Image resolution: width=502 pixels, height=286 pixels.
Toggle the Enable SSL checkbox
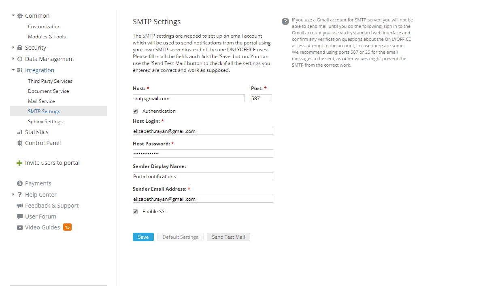click(x=135, y=212)
